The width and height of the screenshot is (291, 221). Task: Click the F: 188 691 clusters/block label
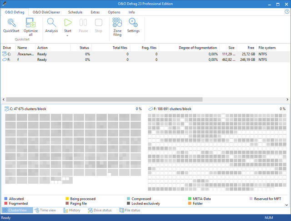[x=172, y=109]
